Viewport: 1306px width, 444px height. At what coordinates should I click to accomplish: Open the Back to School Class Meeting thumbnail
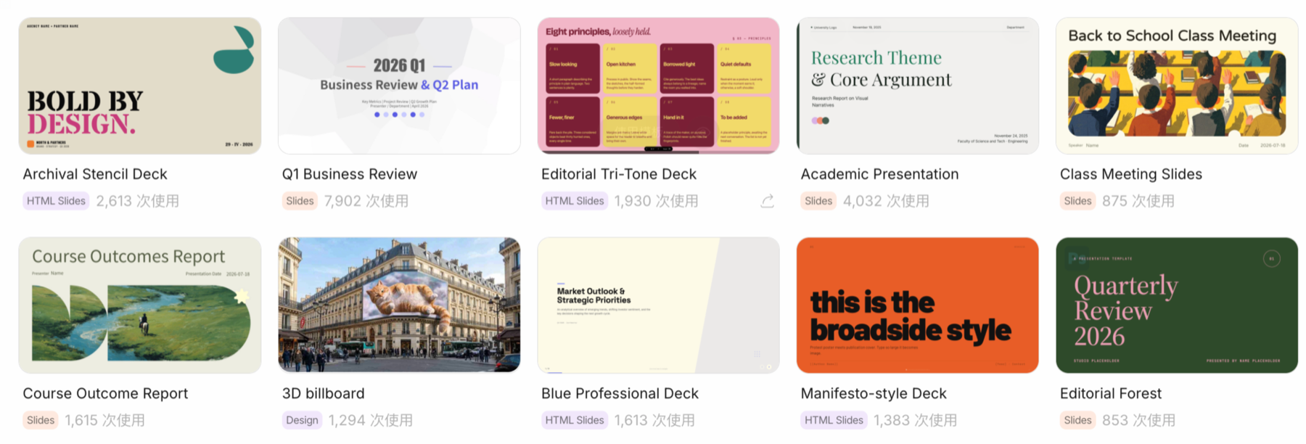pyautogui.click(x=1177, y=86)
